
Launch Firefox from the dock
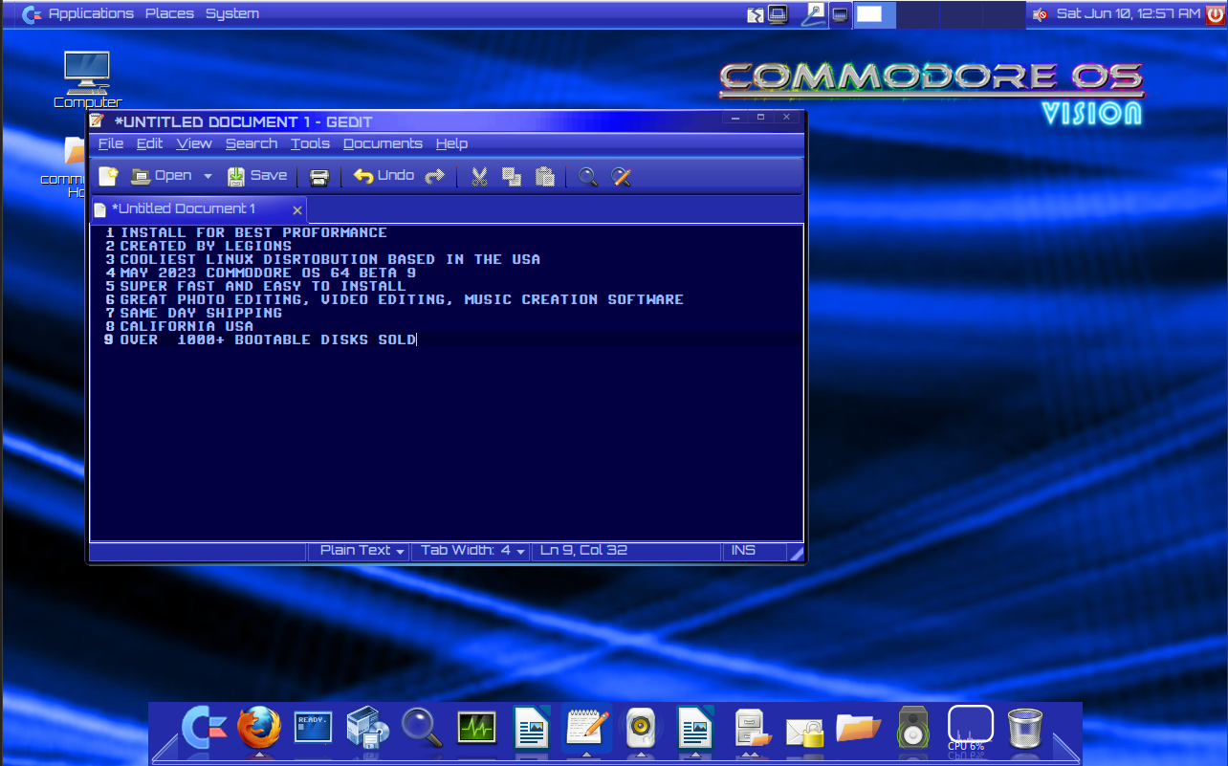click(x=259, y=729)
